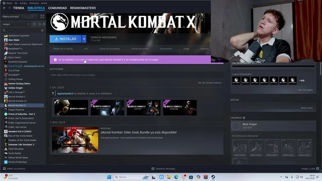Click the +66 locked achievements counter
322x181 pixels.
pos(302,80)
